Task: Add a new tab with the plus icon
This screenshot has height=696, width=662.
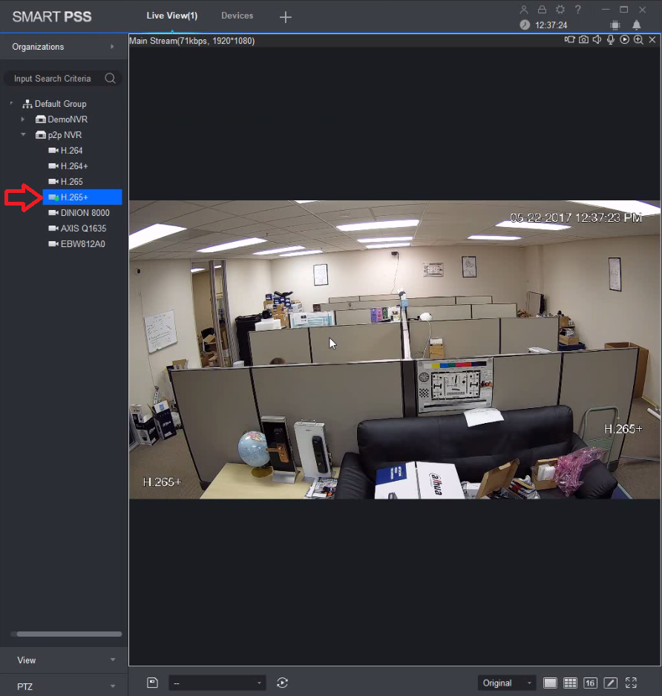Action: click(286, 17)
